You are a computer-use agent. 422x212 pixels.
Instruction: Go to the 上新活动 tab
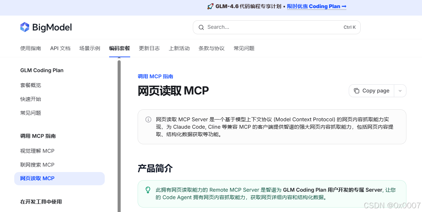click(179, 48)
